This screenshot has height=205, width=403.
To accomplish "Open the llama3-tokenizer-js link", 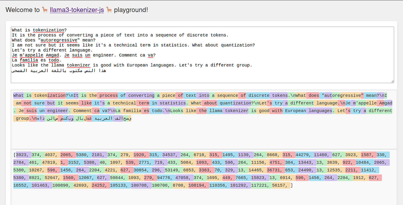I will 77,10.
